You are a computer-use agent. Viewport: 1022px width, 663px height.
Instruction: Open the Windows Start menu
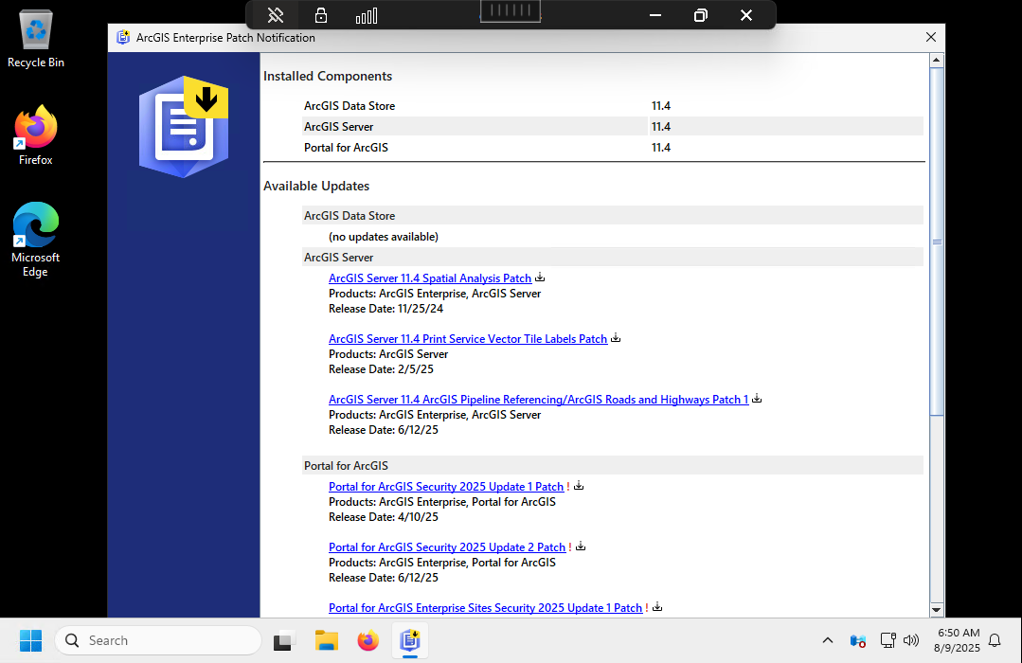[x=30, y=641]
